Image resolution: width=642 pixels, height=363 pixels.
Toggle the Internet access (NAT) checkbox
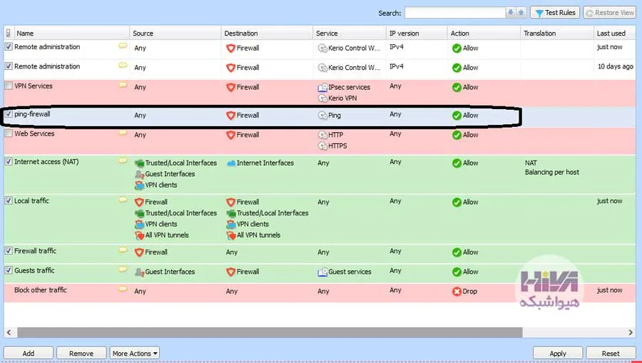tap(9, 162)
